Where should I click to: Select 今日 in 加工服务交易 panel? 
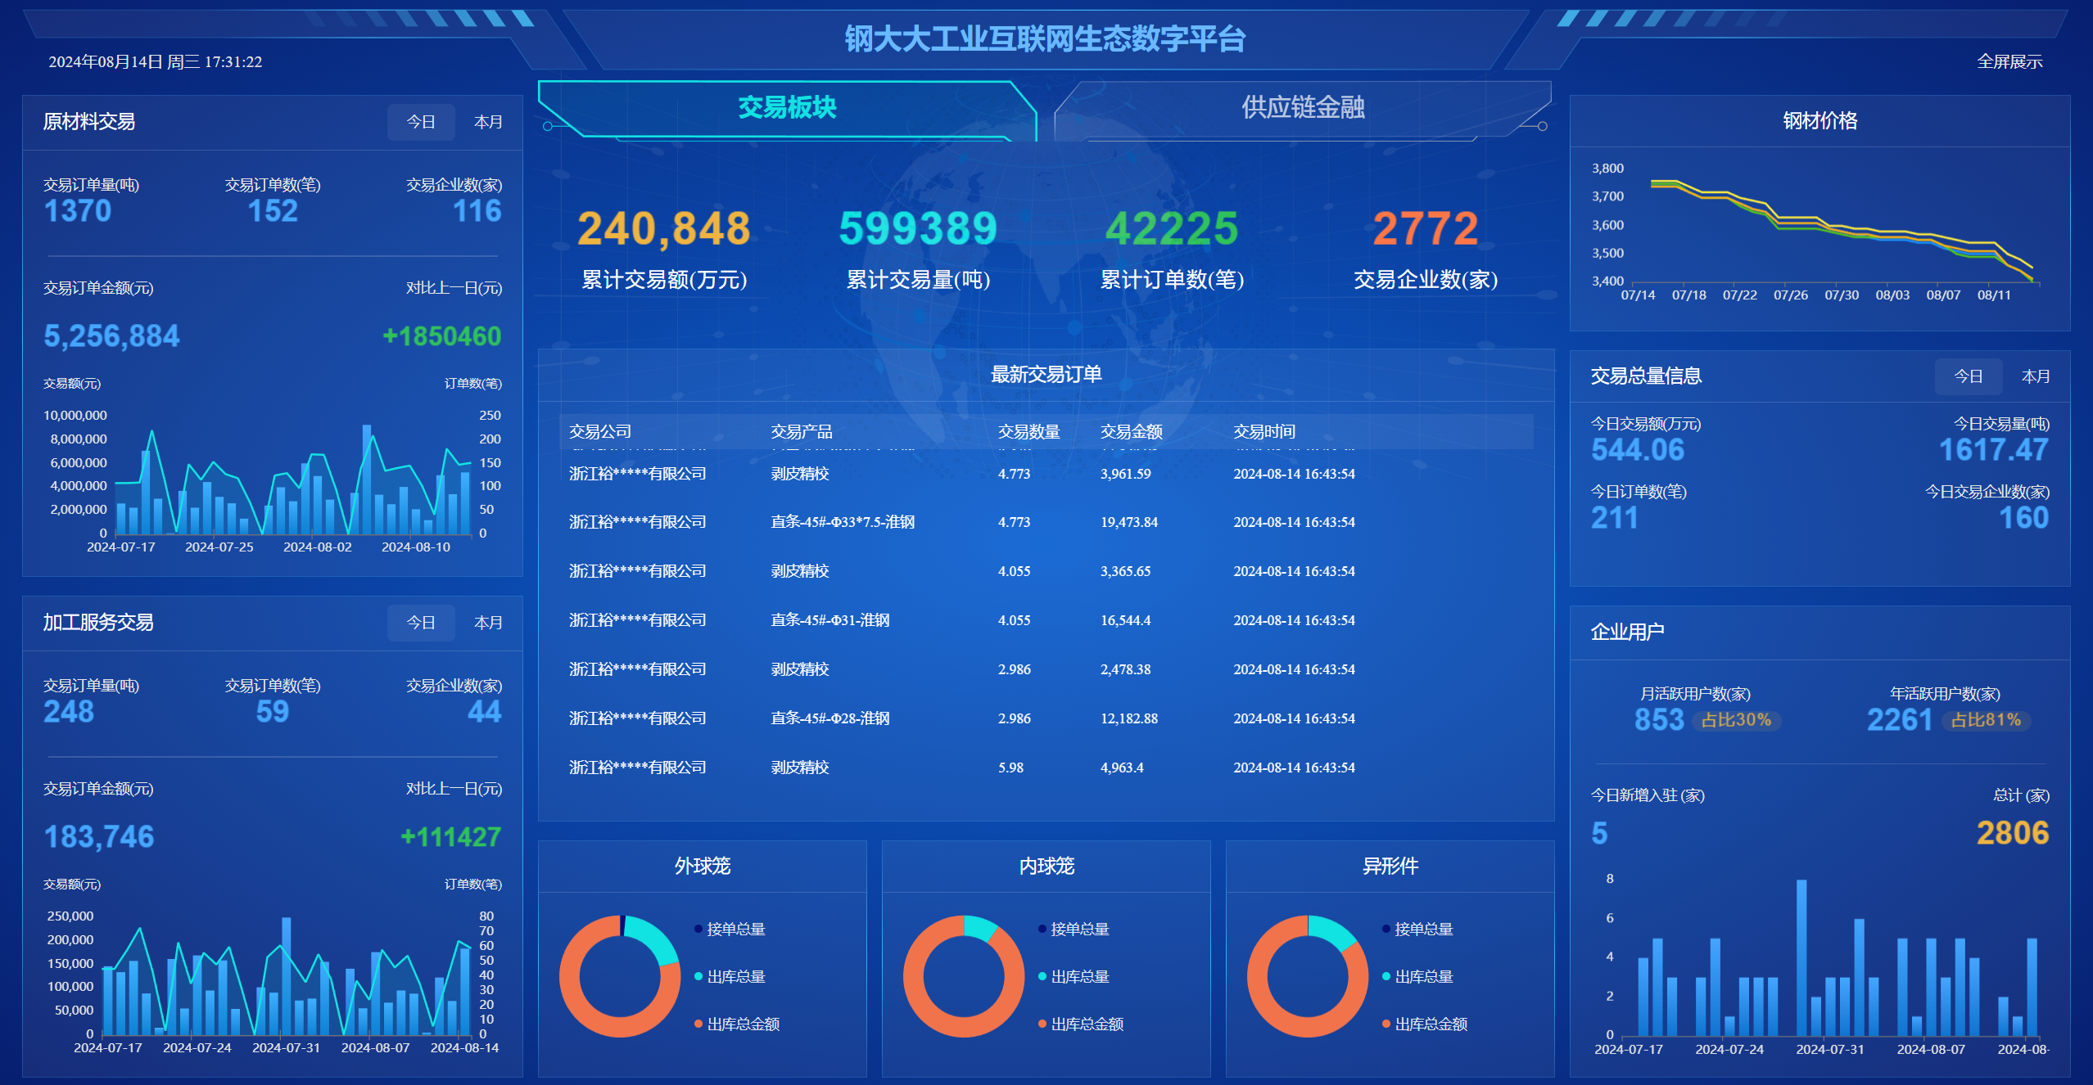[421, 623]
